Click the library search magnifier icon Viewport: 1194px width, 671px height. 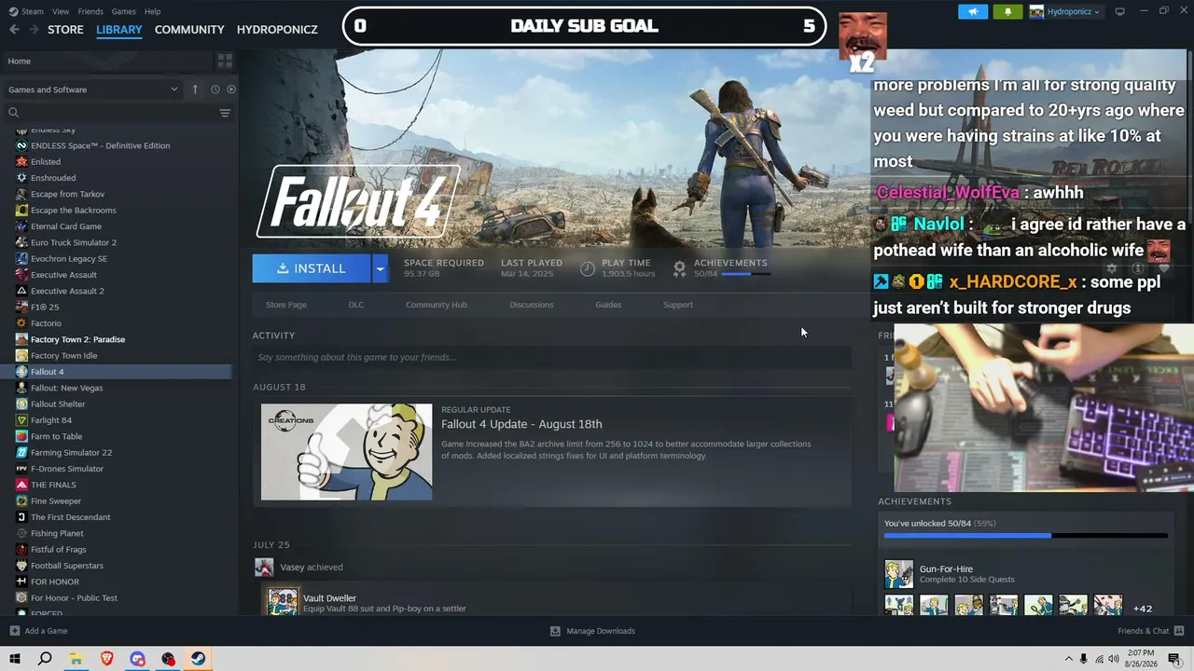tap(14, 113)
